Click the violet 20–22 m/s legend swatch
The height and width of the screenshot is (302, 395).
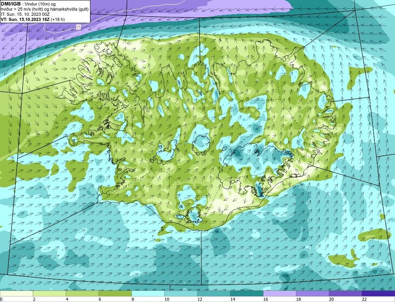pyautogui.click(x=346, y=293)
